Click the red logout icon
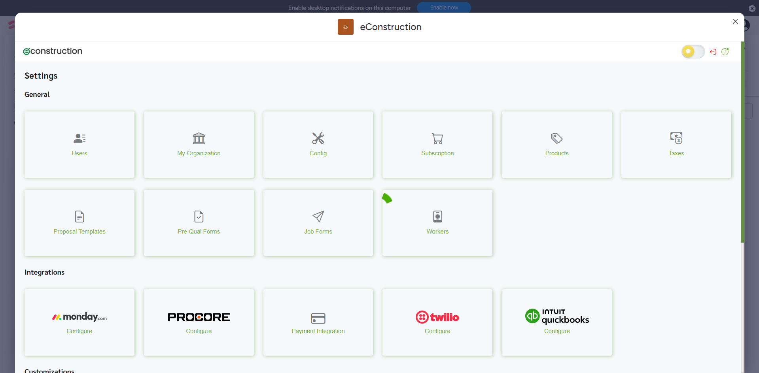The height and width of the screenshot is (373, 759). [x=713, y=52]
